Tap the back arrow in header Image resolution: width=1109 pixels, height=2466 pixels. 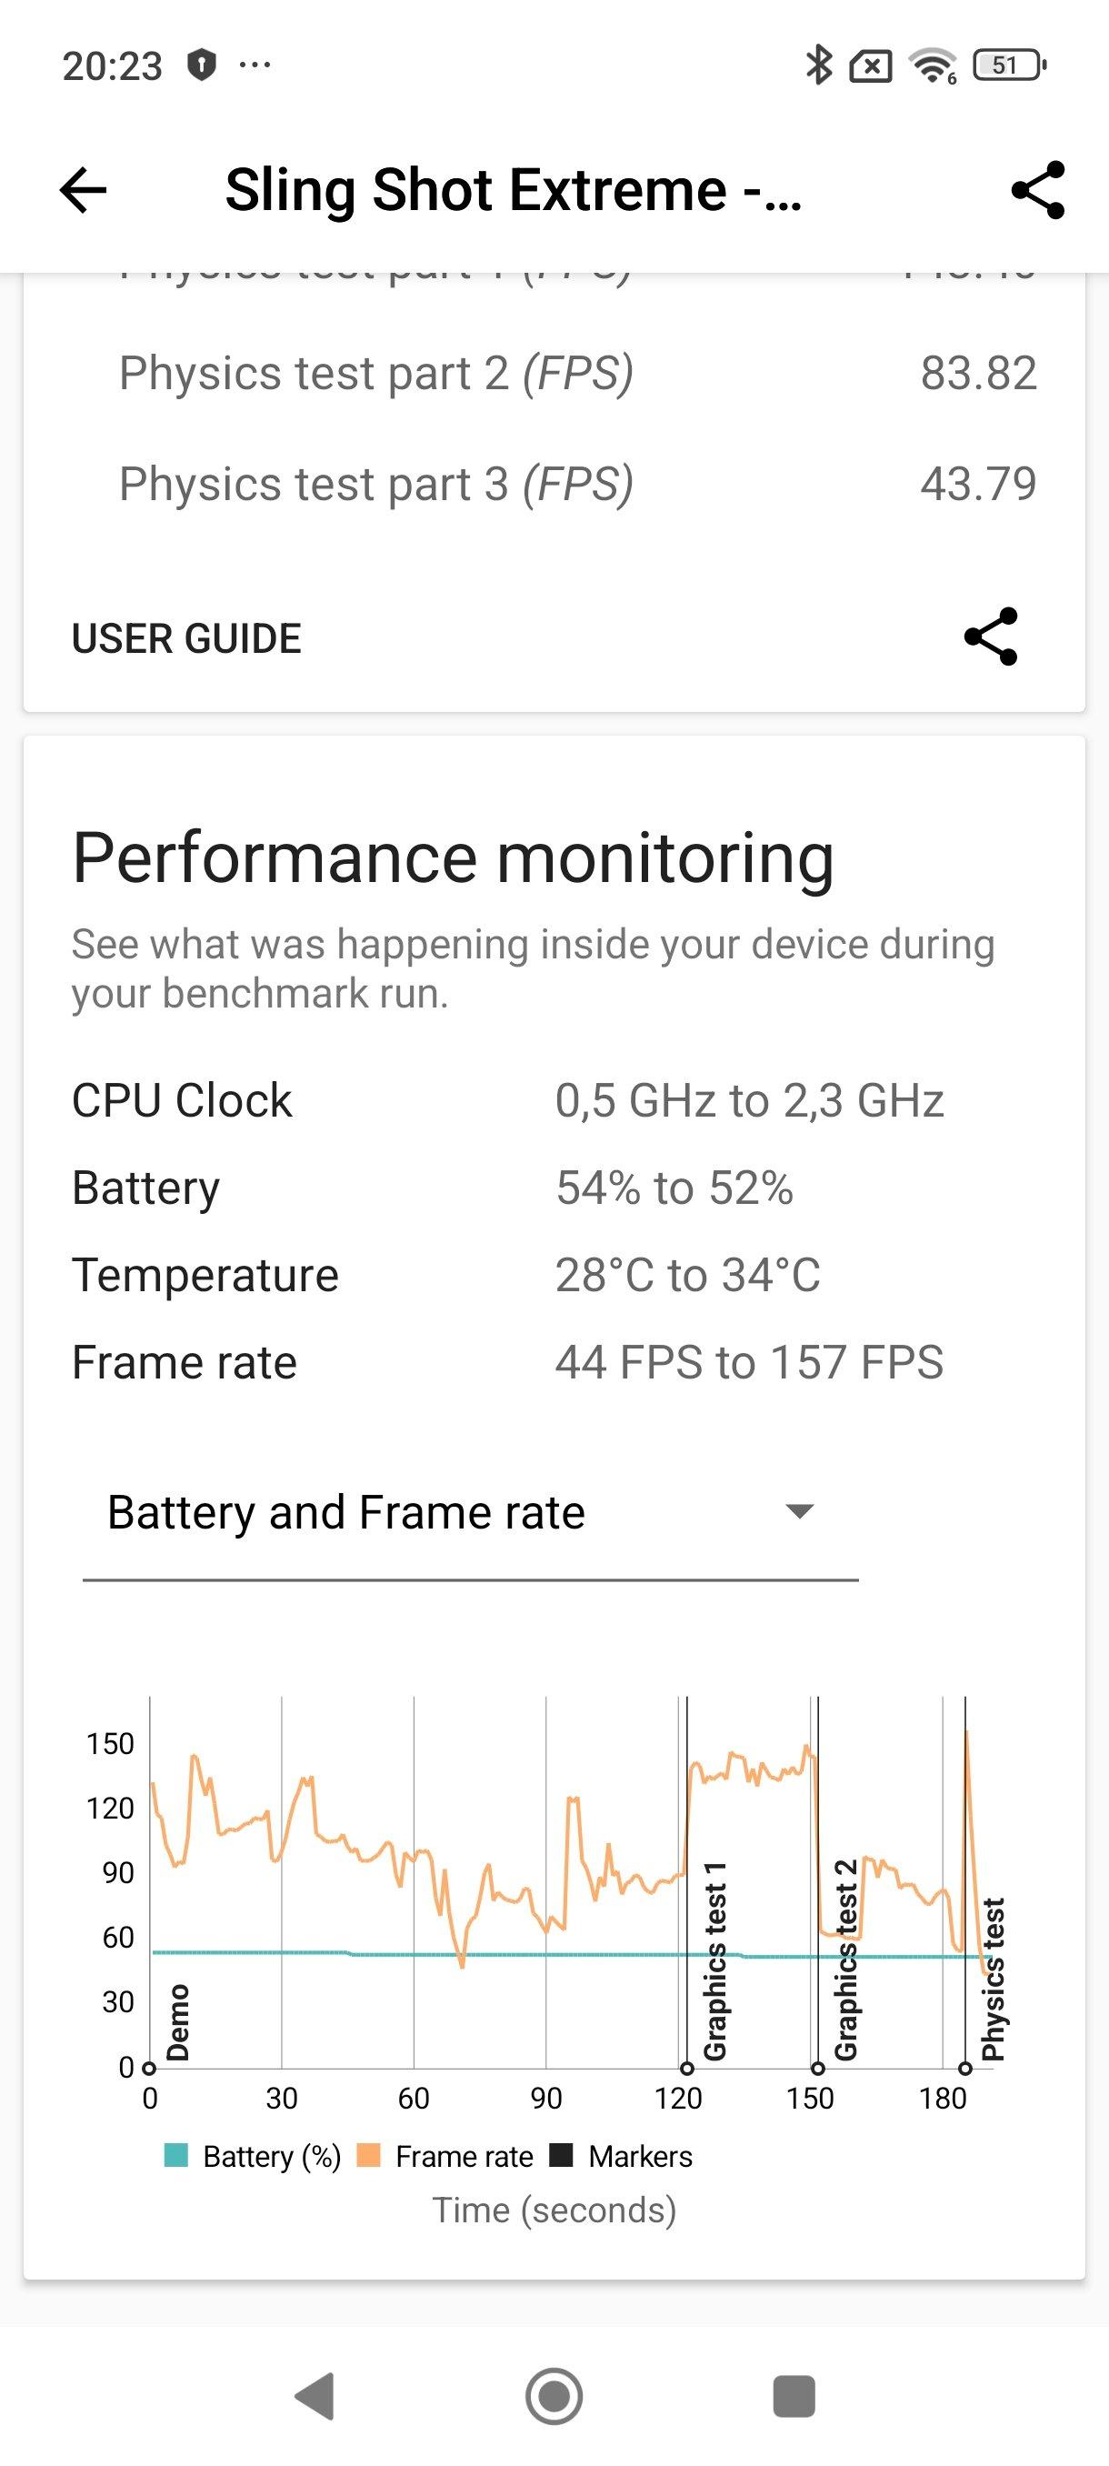84,189
